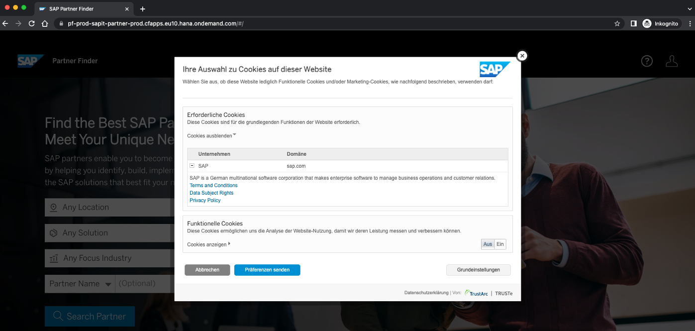Go forward with the browser forward arrow
695x331 pixels.
pos(18,23)
